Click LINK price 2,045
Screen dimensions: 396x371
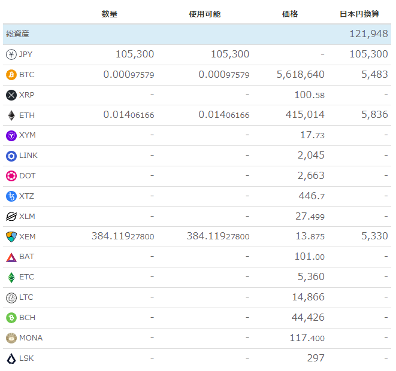[311, 156]
